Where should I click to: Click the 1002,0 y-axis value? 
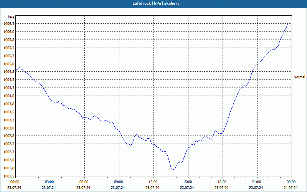[9, 160]
